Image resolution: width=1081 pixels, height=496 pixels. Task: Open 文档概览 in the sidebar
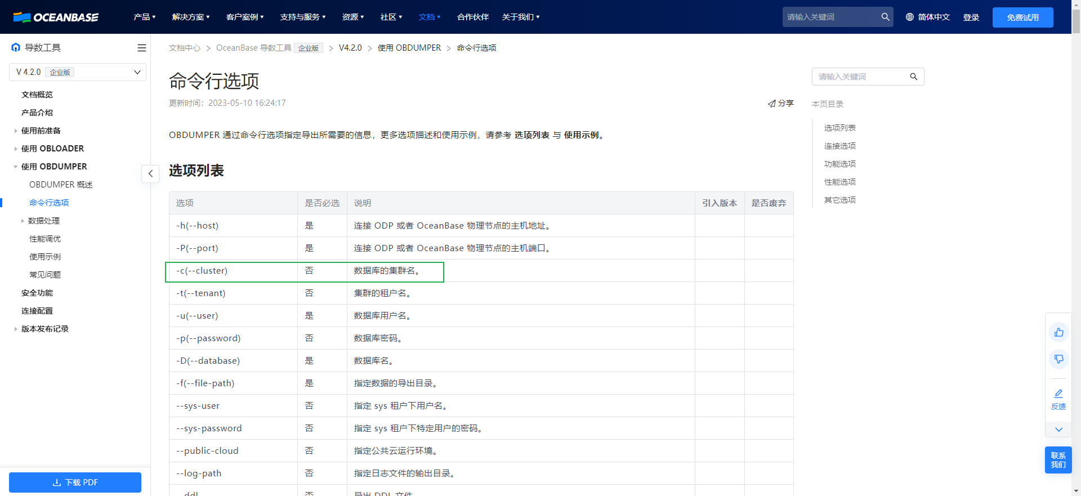point(37,95)
